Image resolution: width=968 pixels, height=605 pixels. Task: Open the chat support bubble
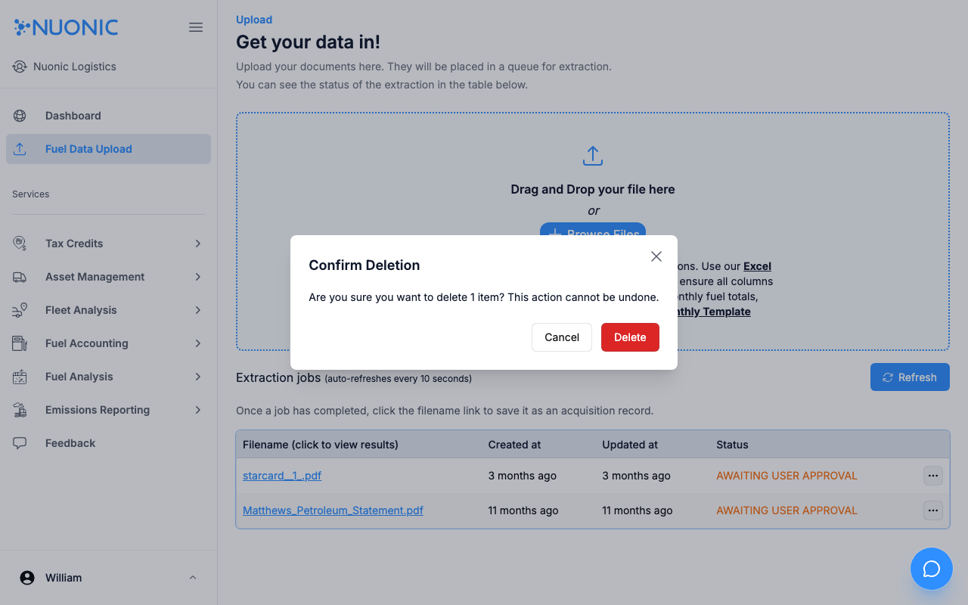tap(932, 569)
